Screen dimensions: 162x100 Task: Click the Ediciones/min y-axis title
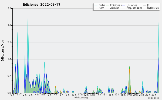pyautogui.click(x=2, y=51)
